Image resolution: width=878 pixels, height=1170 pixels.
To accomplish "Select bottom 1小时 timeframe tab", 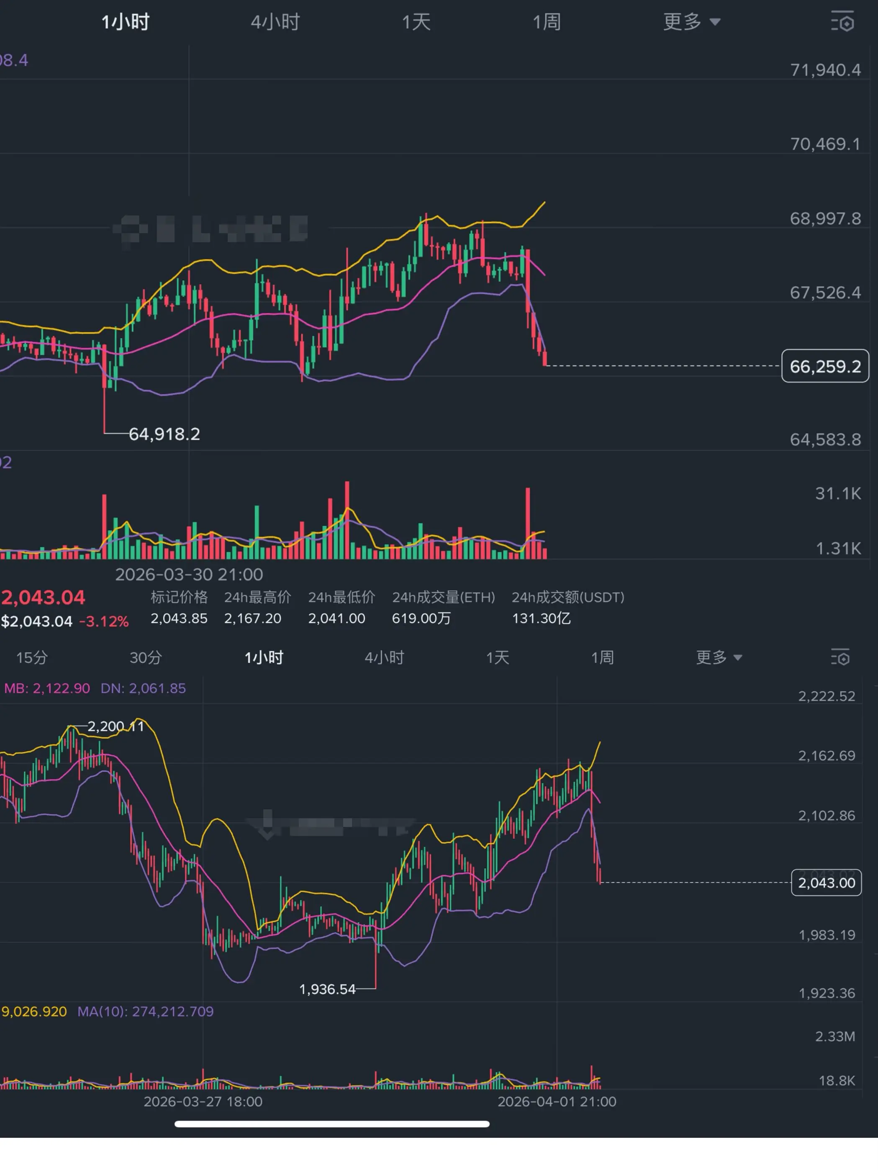I will click(264, 657).
